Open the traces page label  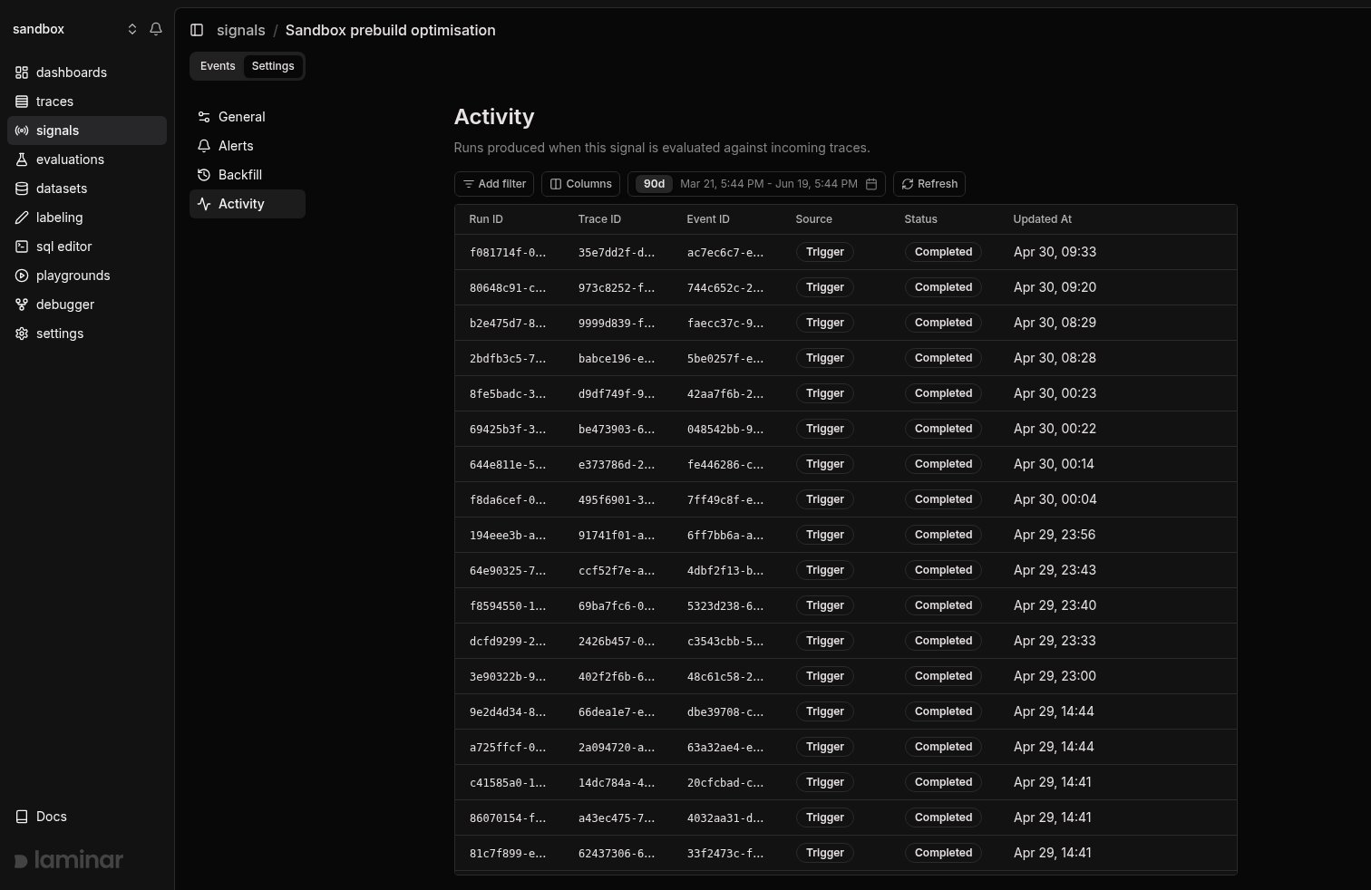click(x=54, y=102)
